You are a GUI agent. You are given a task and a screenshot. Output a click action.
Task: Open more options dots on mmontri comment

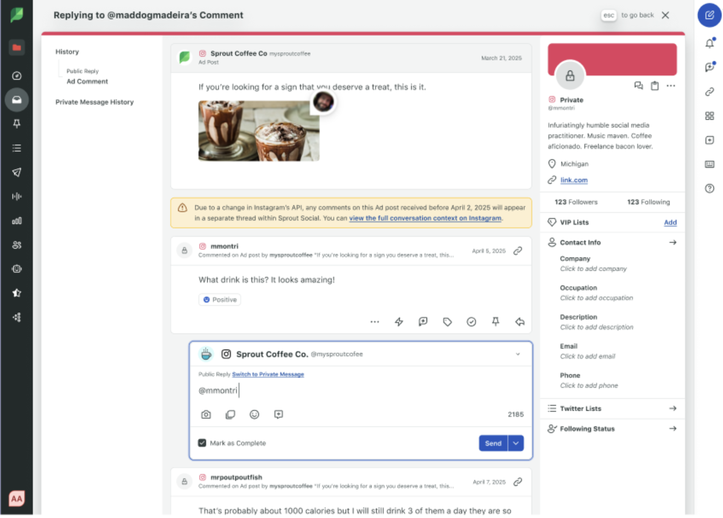(375, 322)
